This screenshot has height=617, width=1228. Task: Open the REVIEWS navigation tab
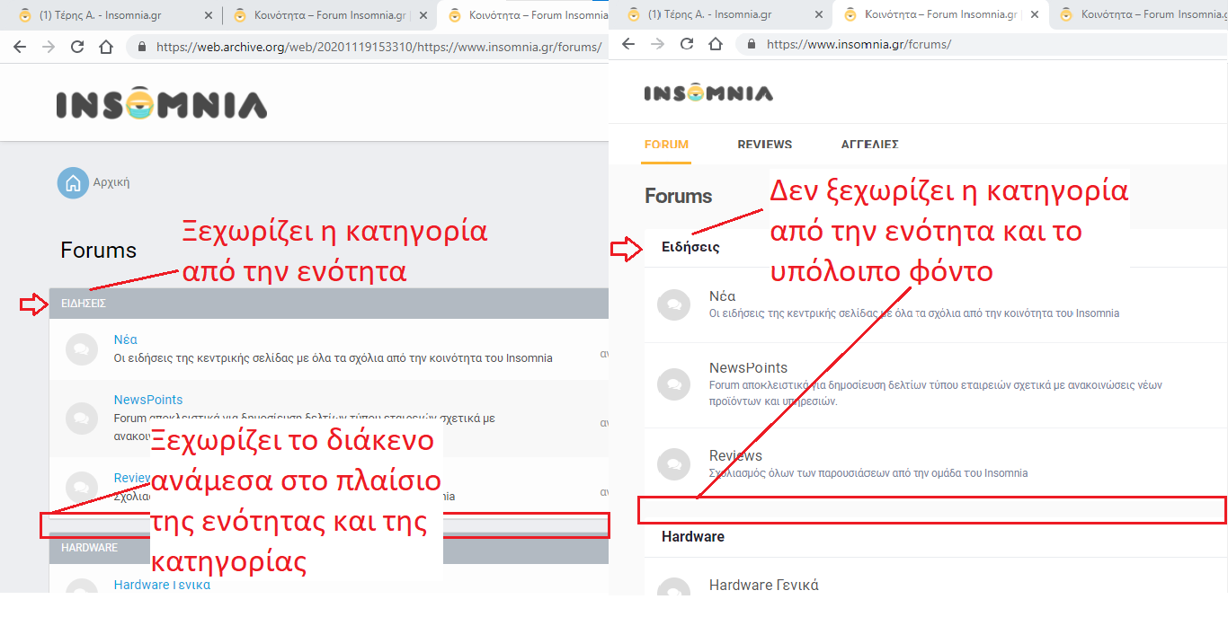pos(765,145)
